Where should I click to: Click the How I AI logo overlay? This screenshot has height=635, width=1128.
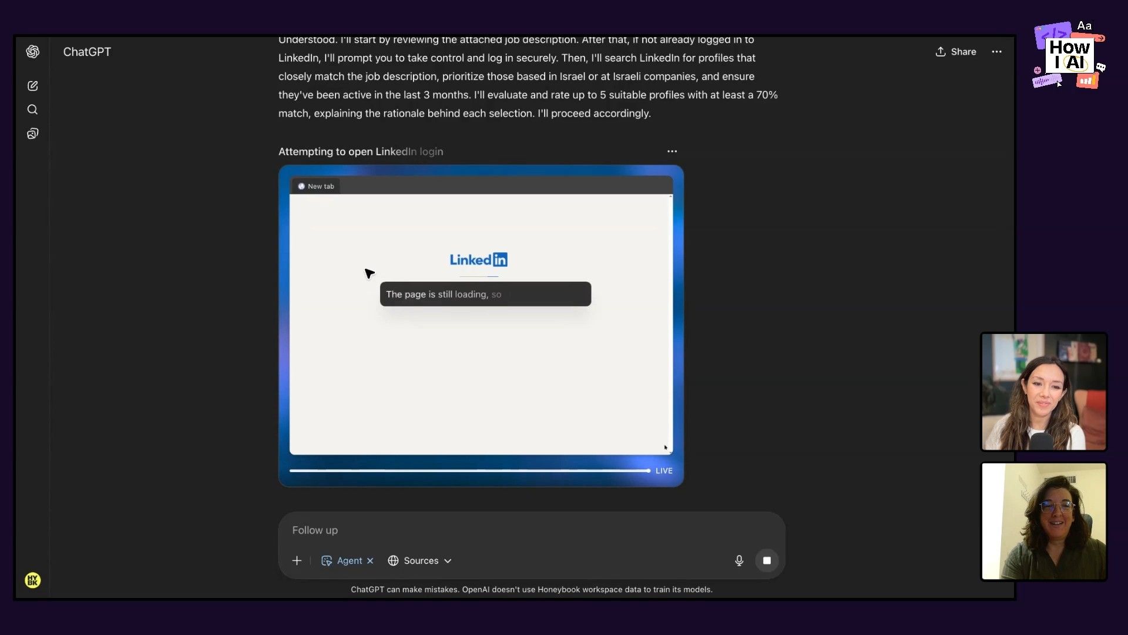point(1069,55)
